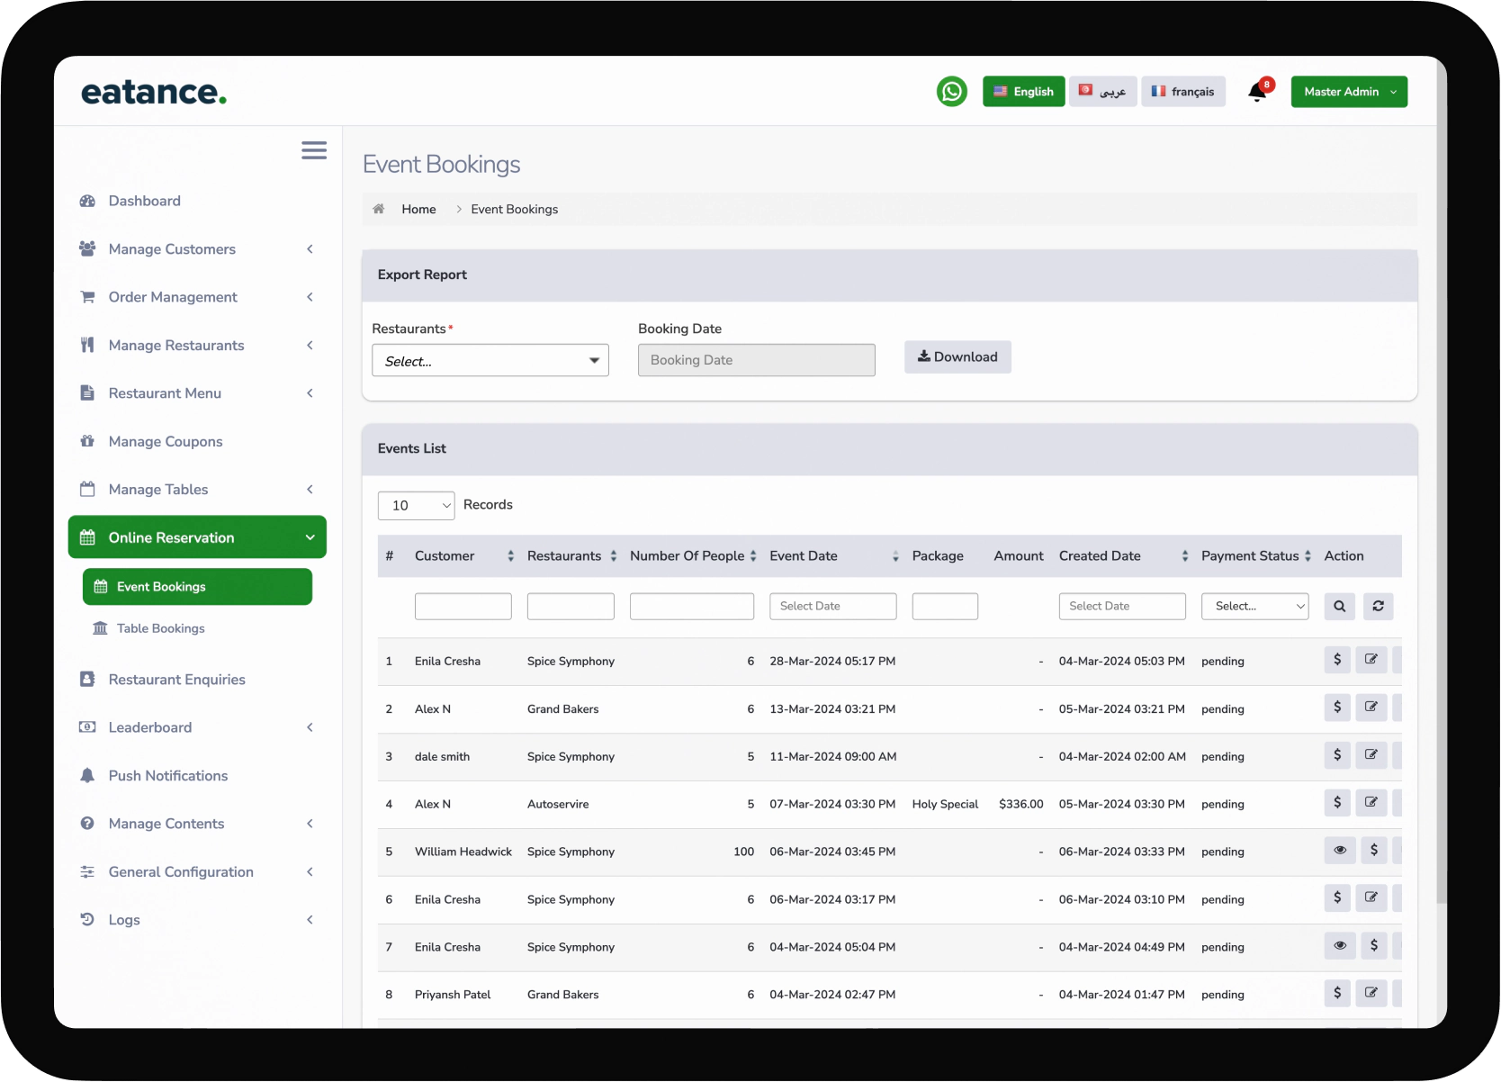Click the search icon in Action column
Image resolution: width=1501 pixels, height=1082 pixels.
click(1339, 607)
